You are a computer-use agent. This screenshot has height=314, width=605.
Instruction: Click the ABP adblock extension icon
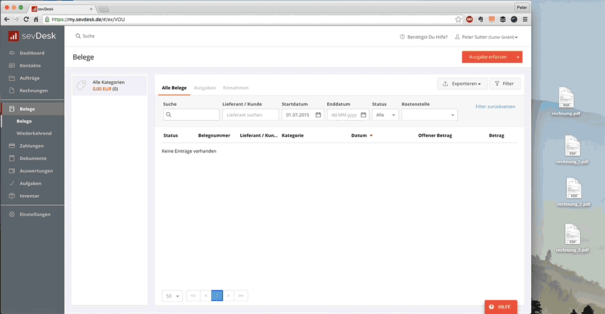469,19
